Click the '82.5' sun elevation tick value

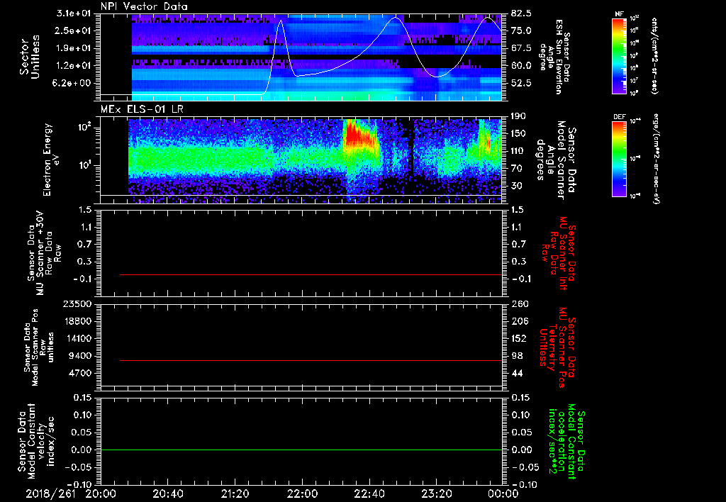(x=521, y=13)
